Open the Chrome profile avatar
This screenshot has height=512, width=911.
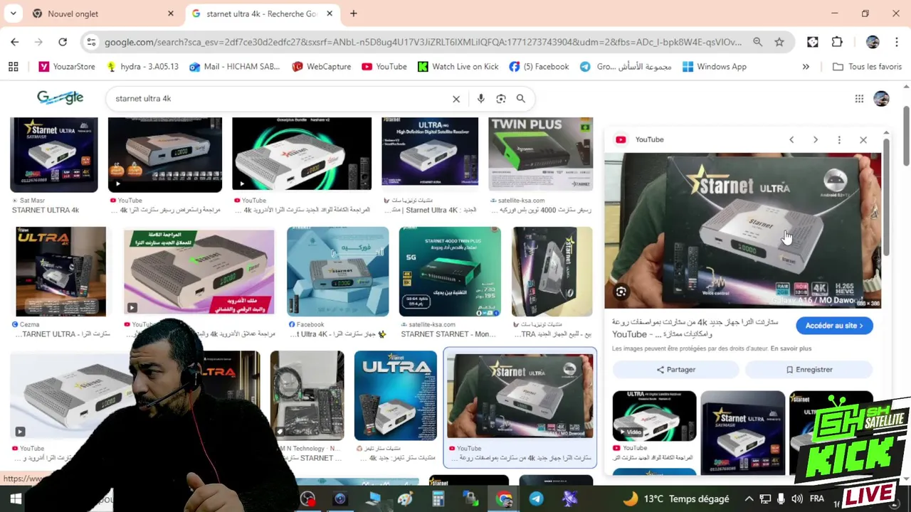[x=873, y=43]
